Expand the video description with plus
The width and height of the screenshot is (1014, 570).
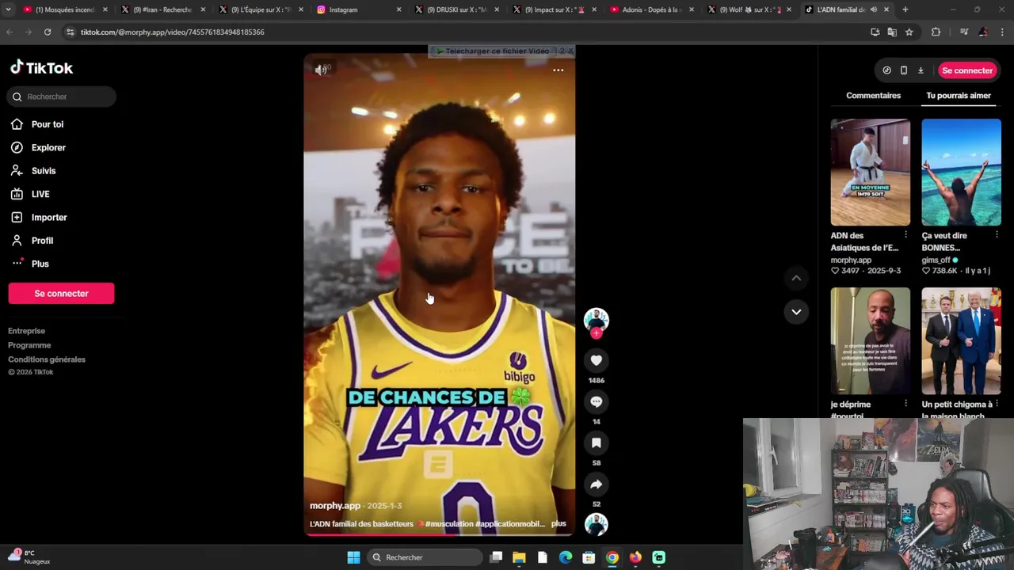point(558,523)
